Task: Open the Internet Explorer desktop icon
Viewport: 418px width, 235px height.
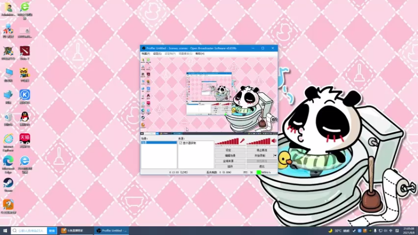Action: (8, 143)
